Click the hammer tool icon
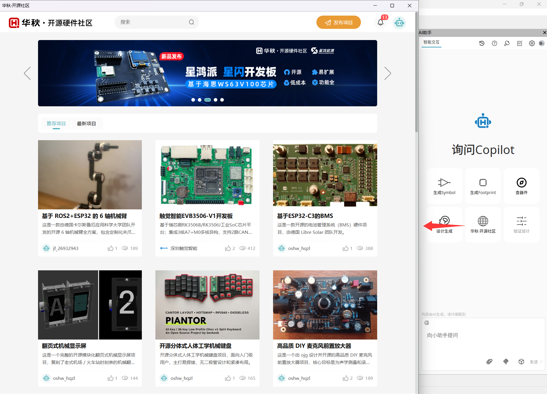547x394 pixels. point(507,43)
